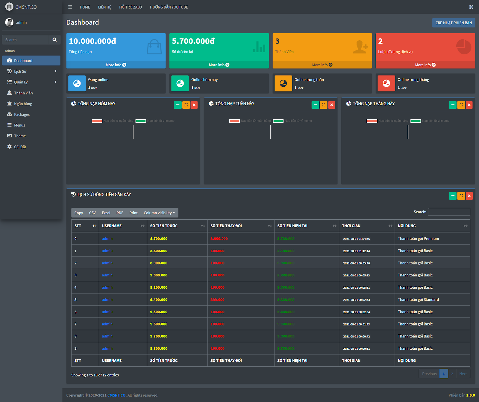Open Theme in the sidebar
The height and width of the screenshot is (402, 479).
coord(31,136)
